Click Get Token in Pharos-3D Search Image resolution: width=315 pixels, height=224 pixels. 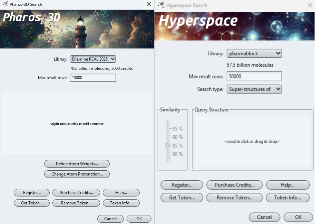32,203
